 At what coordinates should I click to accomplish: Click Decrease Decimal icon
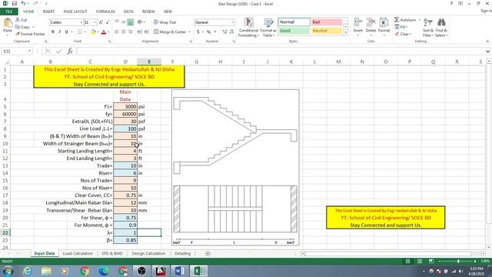(x=231, y=32)
